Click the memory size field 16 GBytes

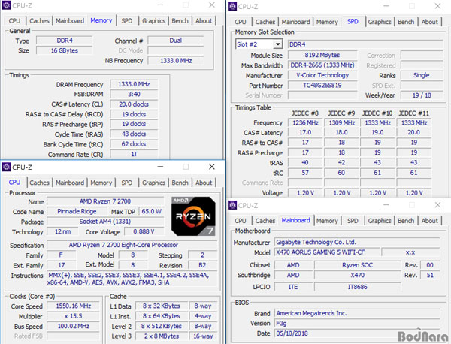coord(65,50)
